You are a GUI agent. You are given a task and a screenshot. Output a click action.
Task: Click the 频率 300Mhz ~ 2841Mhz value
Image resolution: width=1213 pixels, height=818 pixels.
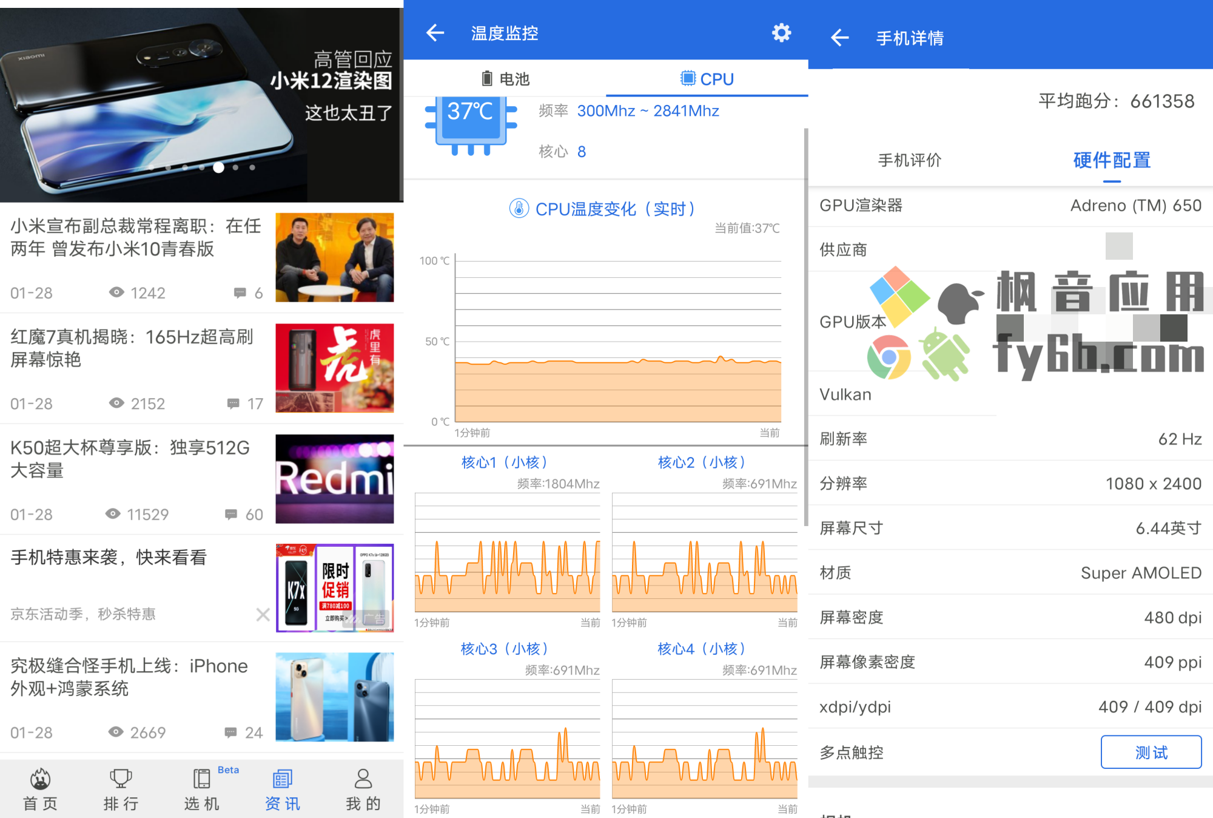(x=648, y=111)
